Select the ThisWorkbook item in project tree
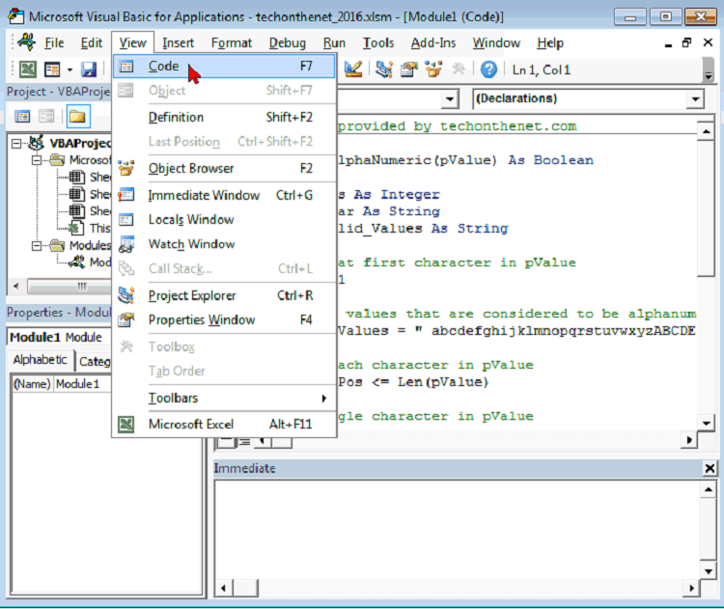This screenshot has width=724, height=609. 99,229
